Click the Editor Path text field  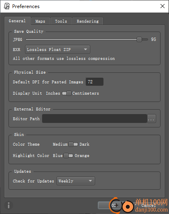[x=95, y=119]
